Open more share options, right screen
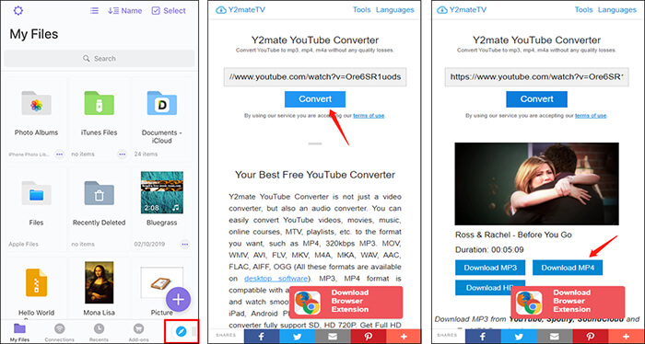 click(626, 337)
